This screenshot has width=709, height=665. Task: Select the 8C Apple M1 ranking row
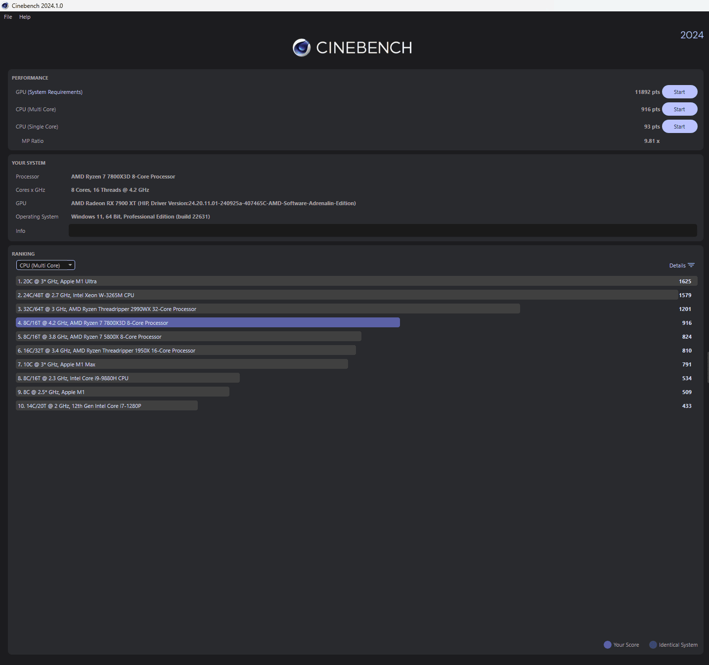(x=356, y=392)
